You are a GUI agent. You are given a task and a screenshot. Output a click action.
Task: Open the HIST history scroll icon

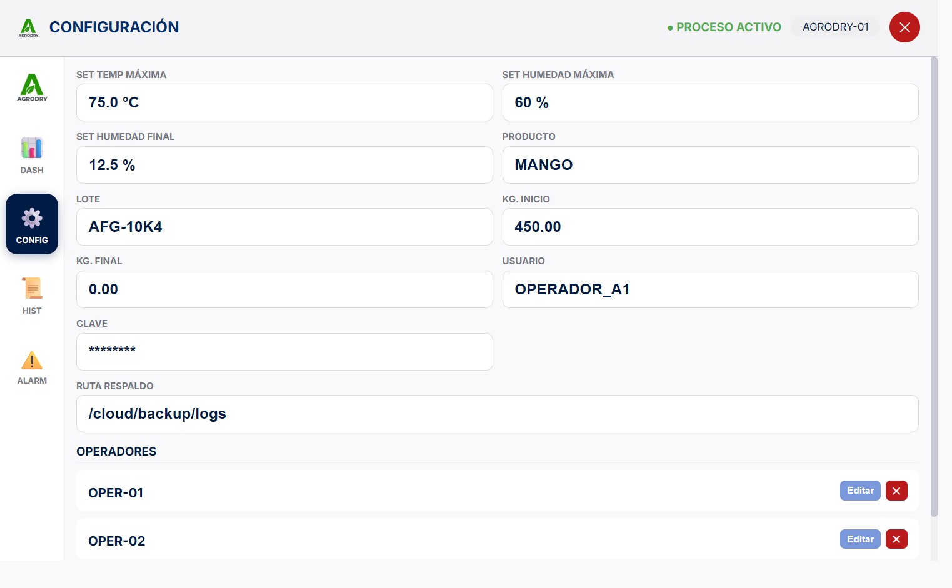(x=32, y=288)
